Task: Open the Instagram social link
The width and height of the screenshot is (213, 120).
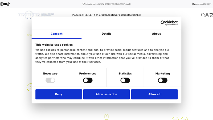Action: 2,4
